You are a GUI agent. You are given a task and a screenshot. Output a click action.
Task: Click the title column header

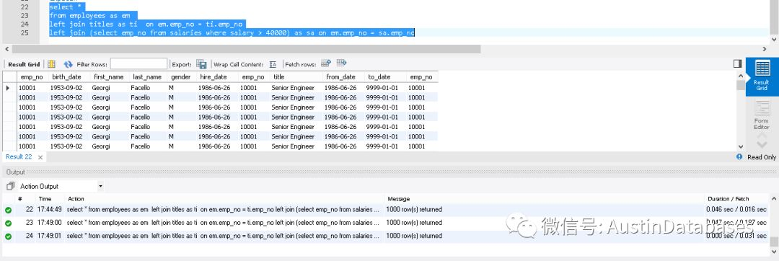[x=296, y=77]
